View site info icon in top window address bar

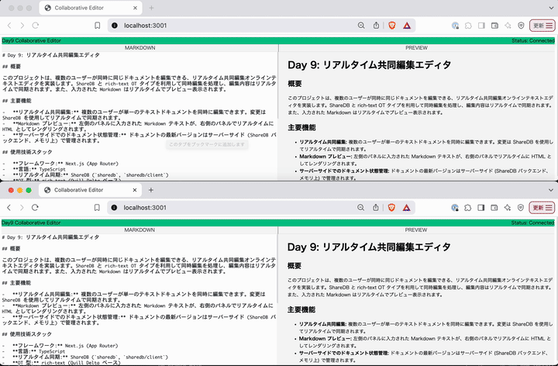[x=115, y=26]
